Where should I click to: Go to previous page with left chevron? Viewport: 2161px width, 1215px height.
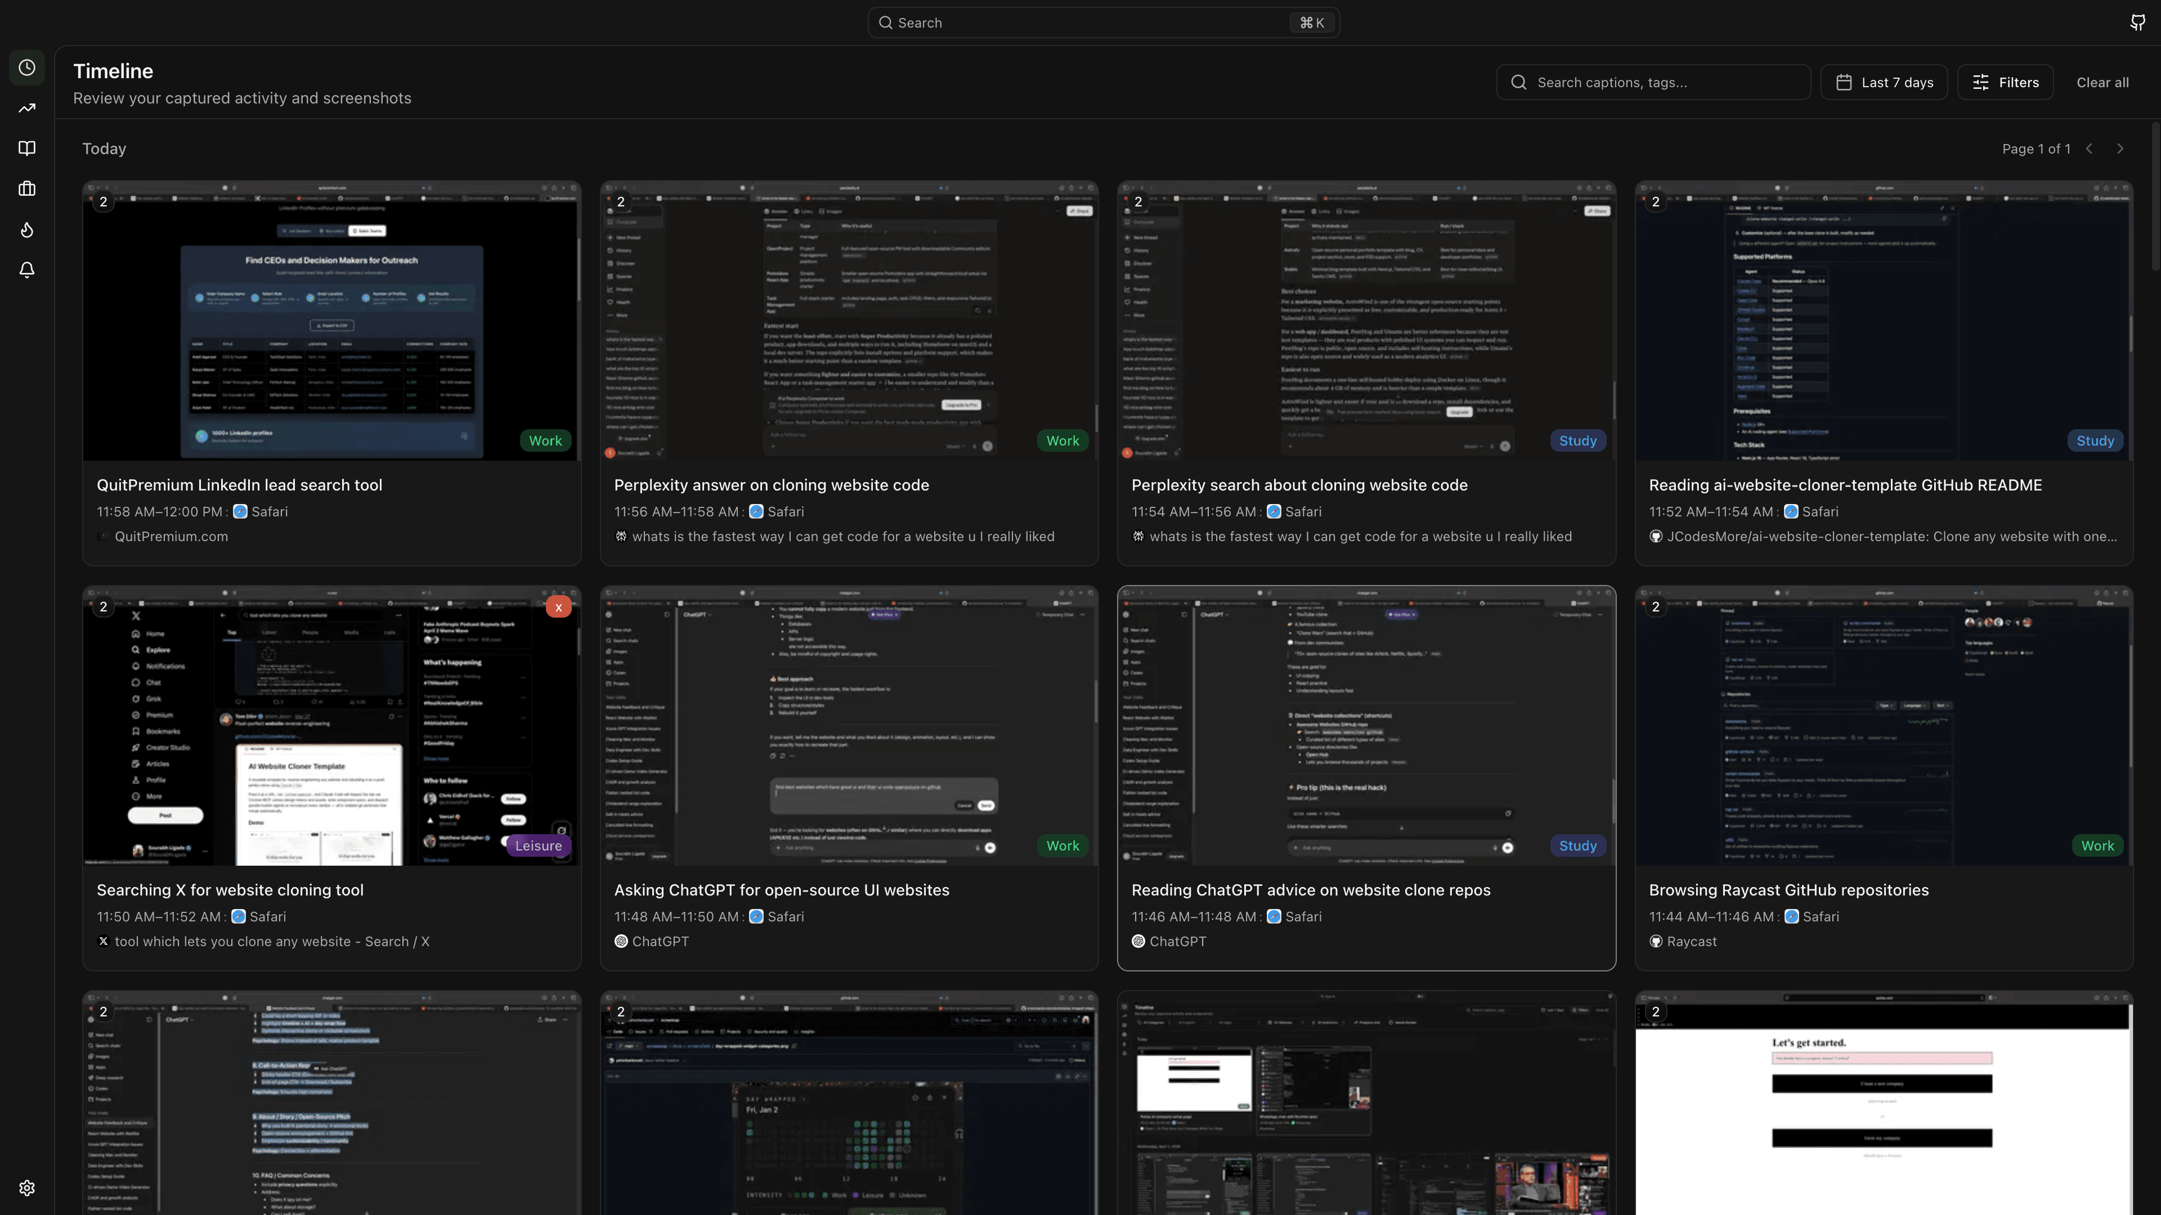[2090, 148]
